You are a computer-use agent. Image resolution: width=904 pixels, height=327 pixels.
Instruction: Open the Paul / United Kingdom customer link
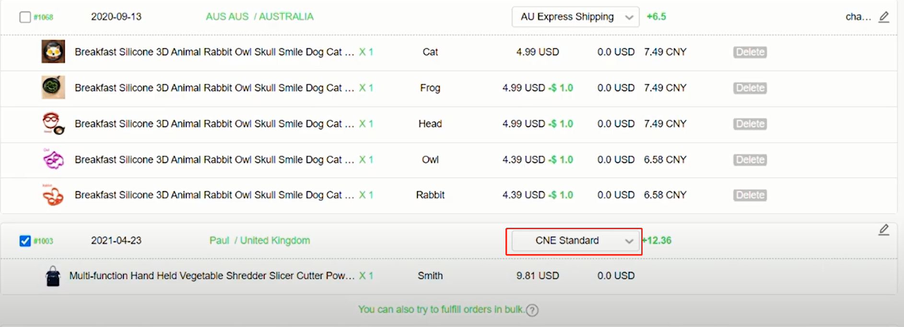259,241
